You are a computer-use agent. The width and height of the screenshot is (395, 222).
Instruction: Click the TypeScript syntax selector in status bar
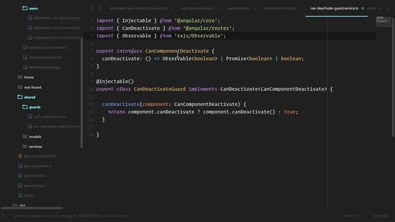(380, 216)
